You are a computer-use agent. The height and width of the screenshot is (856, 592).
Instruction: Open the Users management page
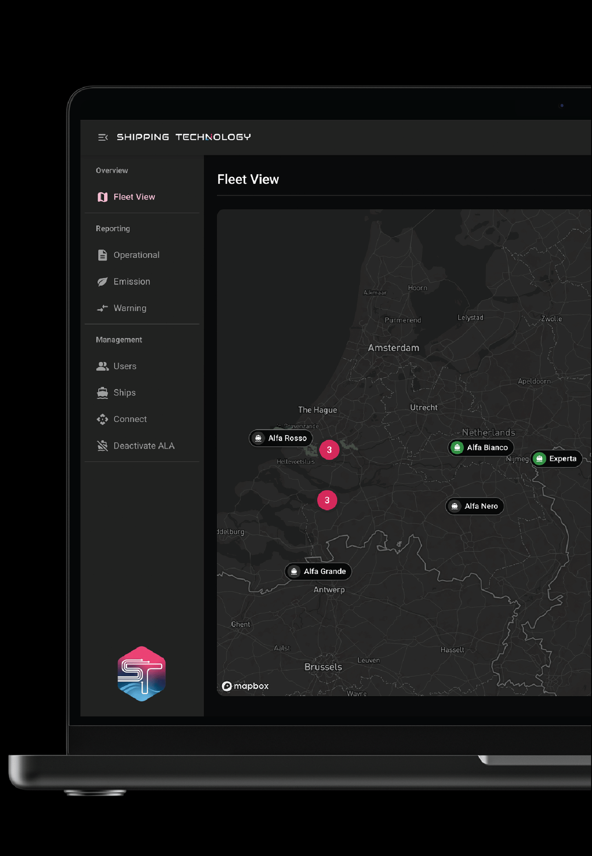pos(125,367)
